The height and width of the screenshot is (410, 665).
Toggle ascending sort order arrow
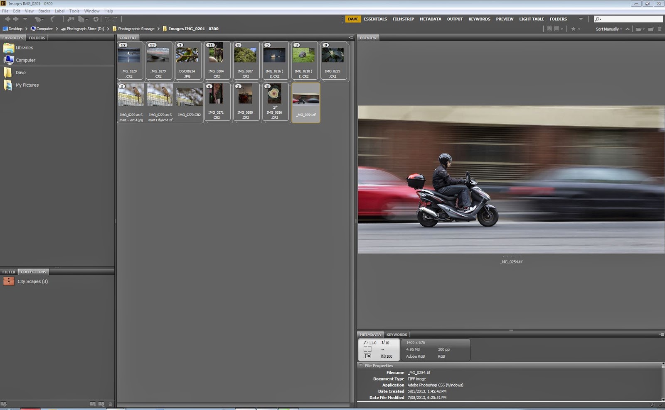coord(628,29)
